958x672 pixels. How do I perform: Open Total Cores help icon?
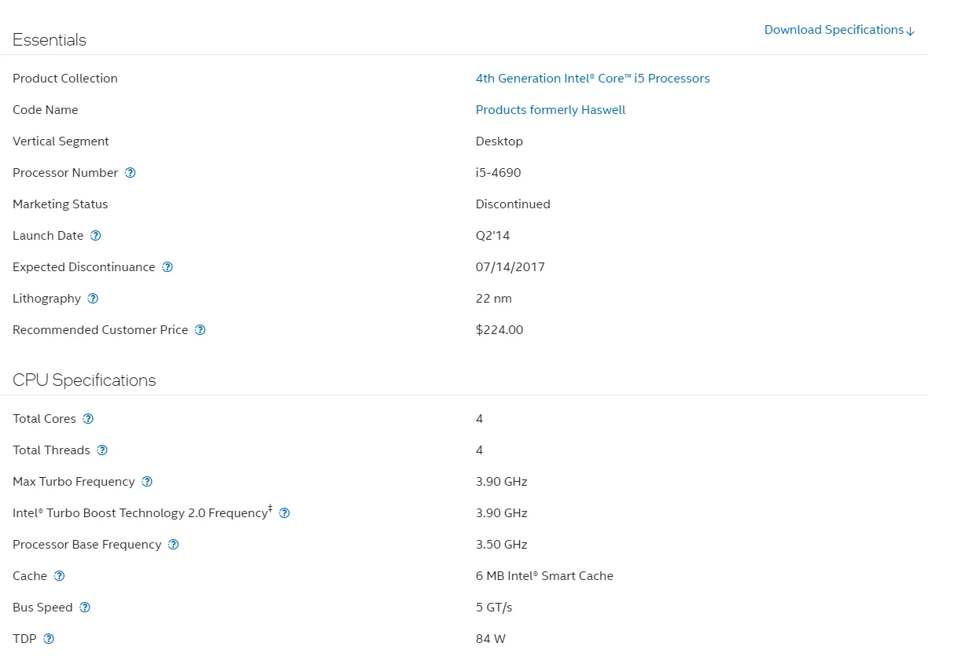click(x=88, y=419)
